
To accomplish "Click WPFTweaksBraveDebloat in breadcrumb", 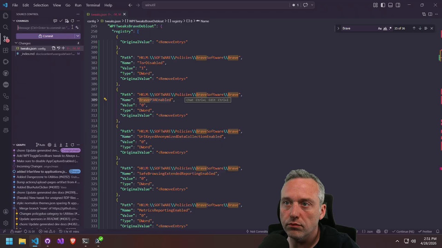I will point(146,21).
